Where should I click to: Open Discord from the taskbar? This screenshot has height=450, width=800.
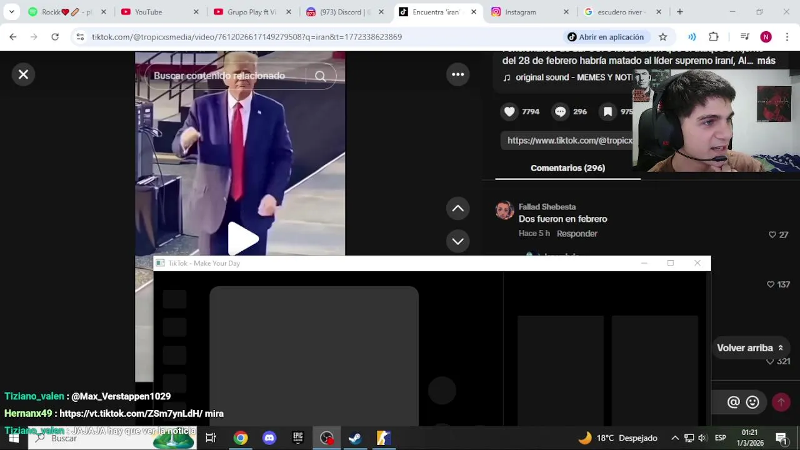tap(269, 438)
